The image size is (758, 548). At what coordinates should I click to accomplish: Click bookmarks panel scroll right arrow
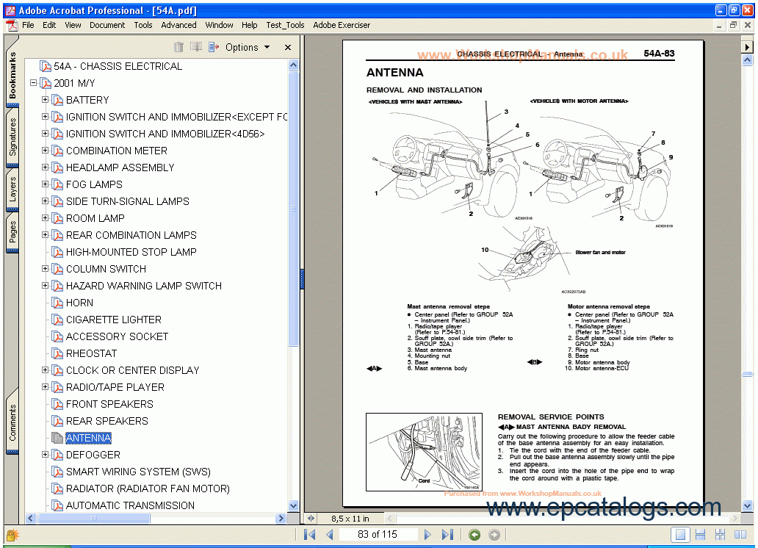[x=281, y=518]
